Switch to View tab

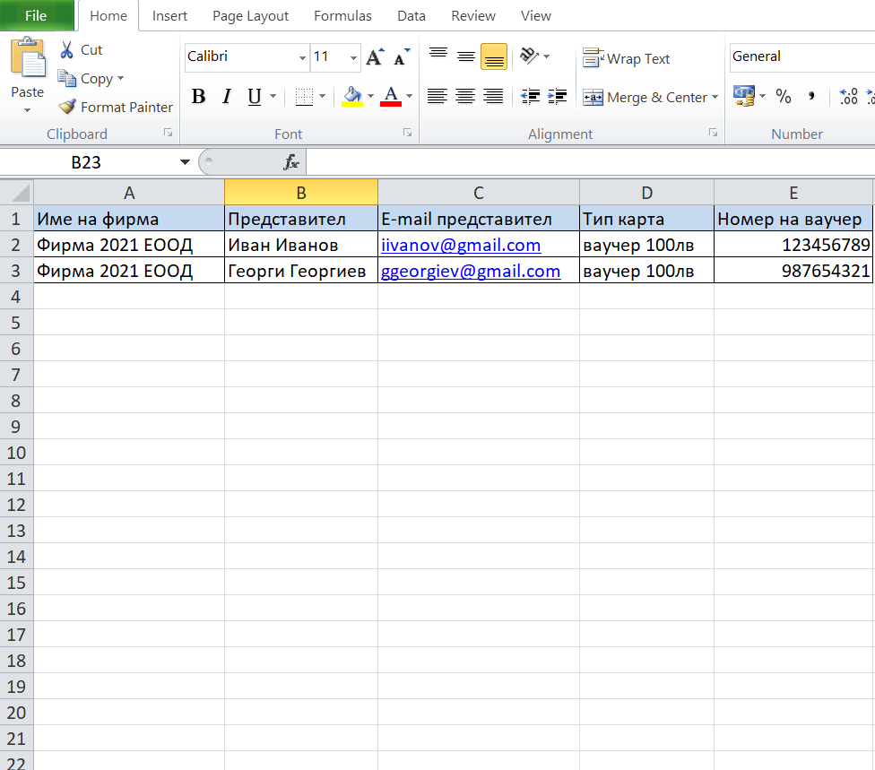tap(536, 16)
